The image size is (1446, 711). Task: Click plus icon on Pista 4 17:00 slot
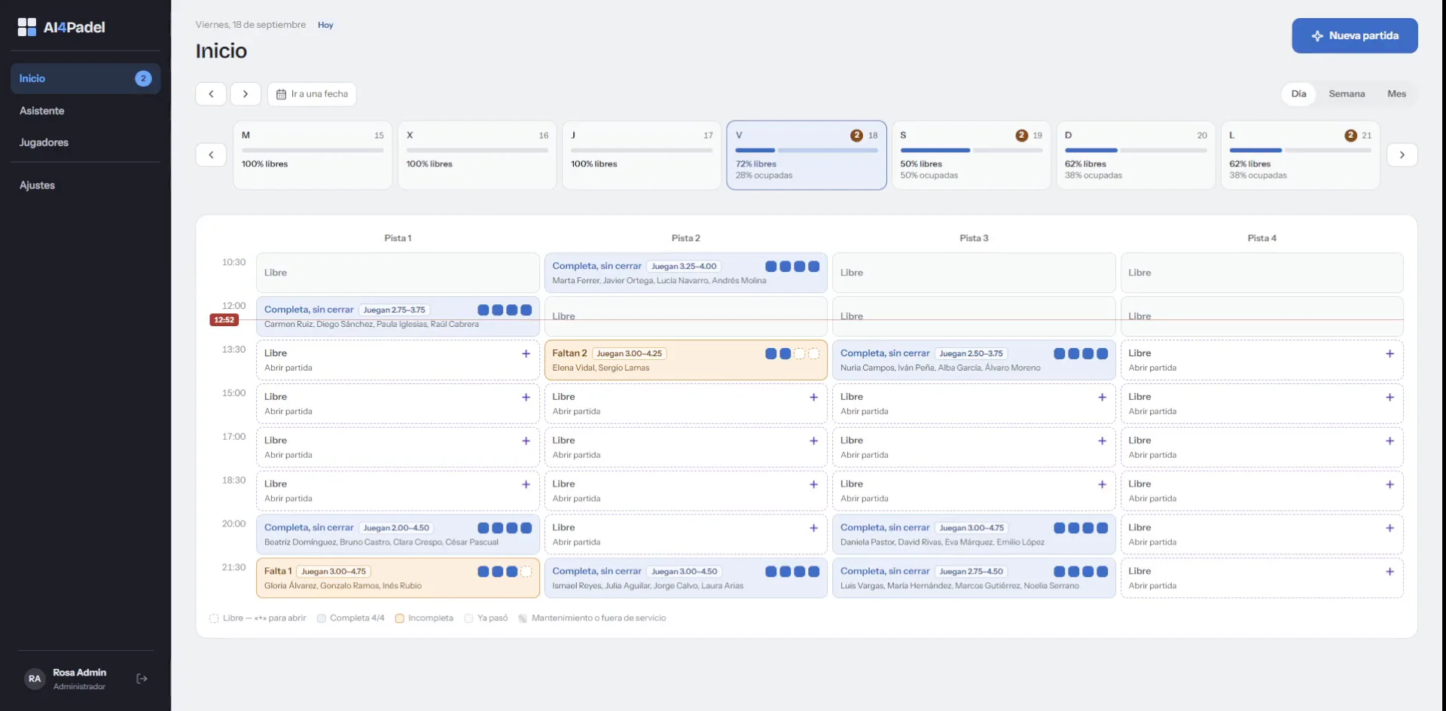(1390, 441)
